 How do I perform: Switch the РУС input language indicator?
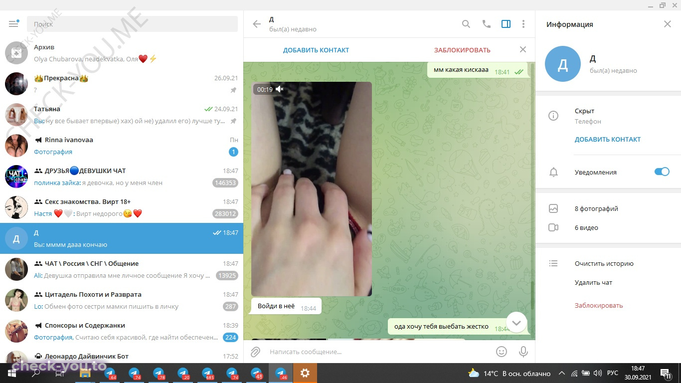pyautogui.click(x=613, y=373)
